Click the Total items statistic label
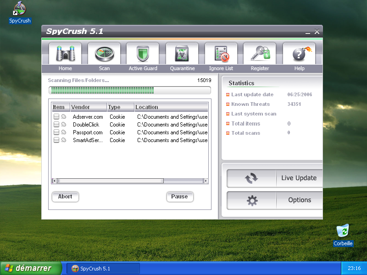367x275 pixels. tap(245, 123)
